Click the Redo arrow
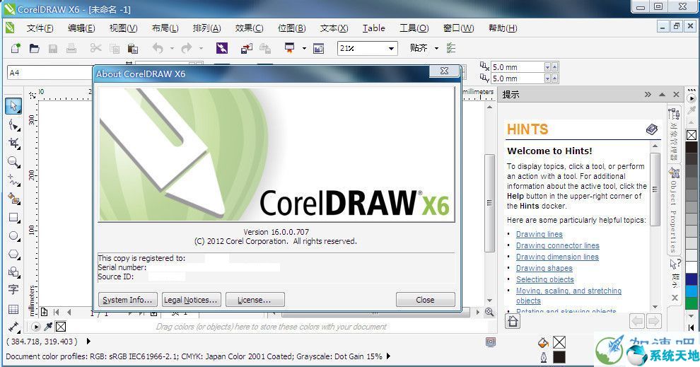 (x=187, y=48)
